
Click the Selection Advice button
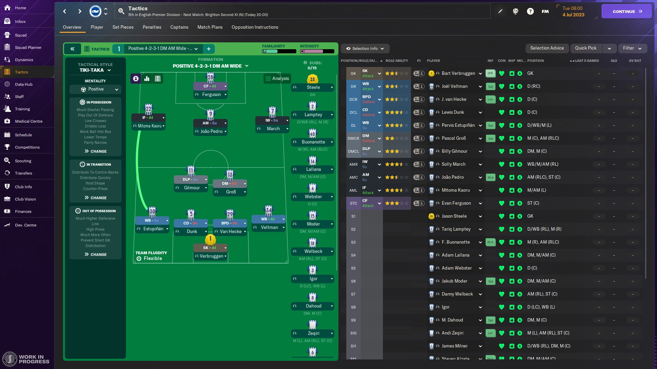(547, 48)
